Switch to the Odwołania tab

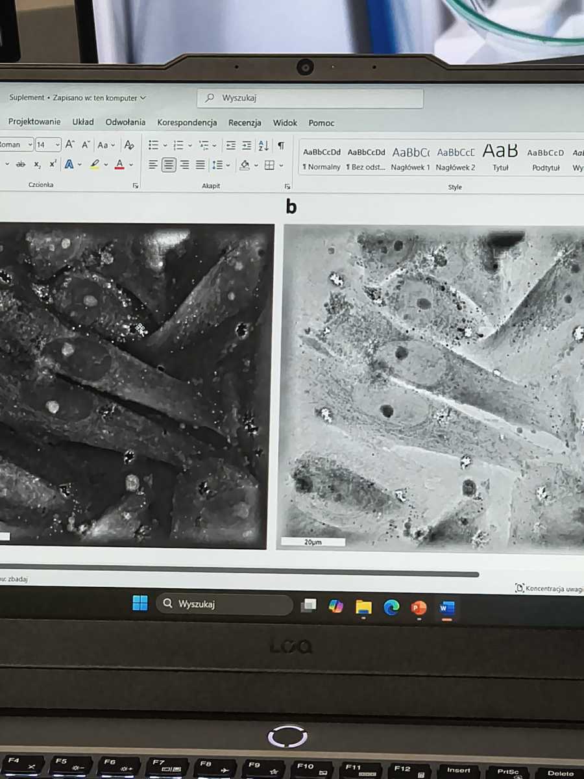pyautogui.click(x=125, y=122)
